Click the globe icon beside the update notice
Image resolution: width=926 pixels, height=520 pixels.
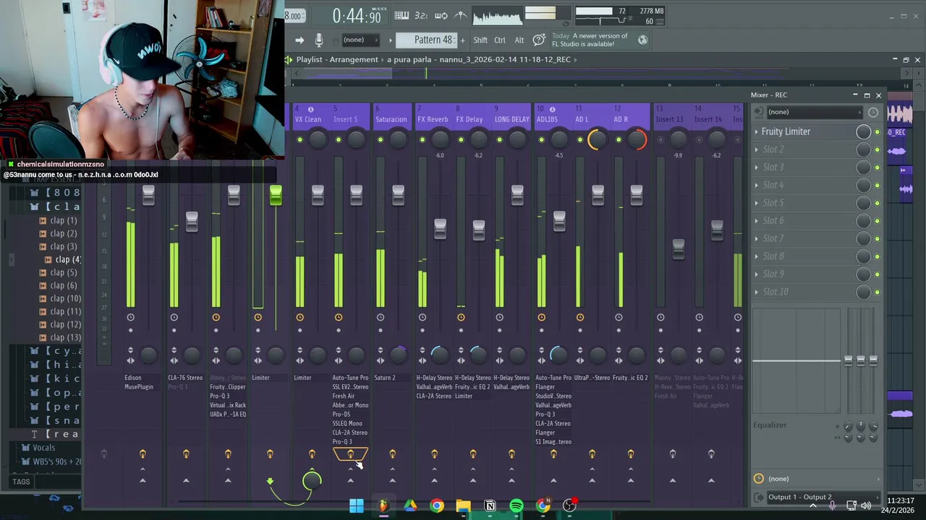642,40
